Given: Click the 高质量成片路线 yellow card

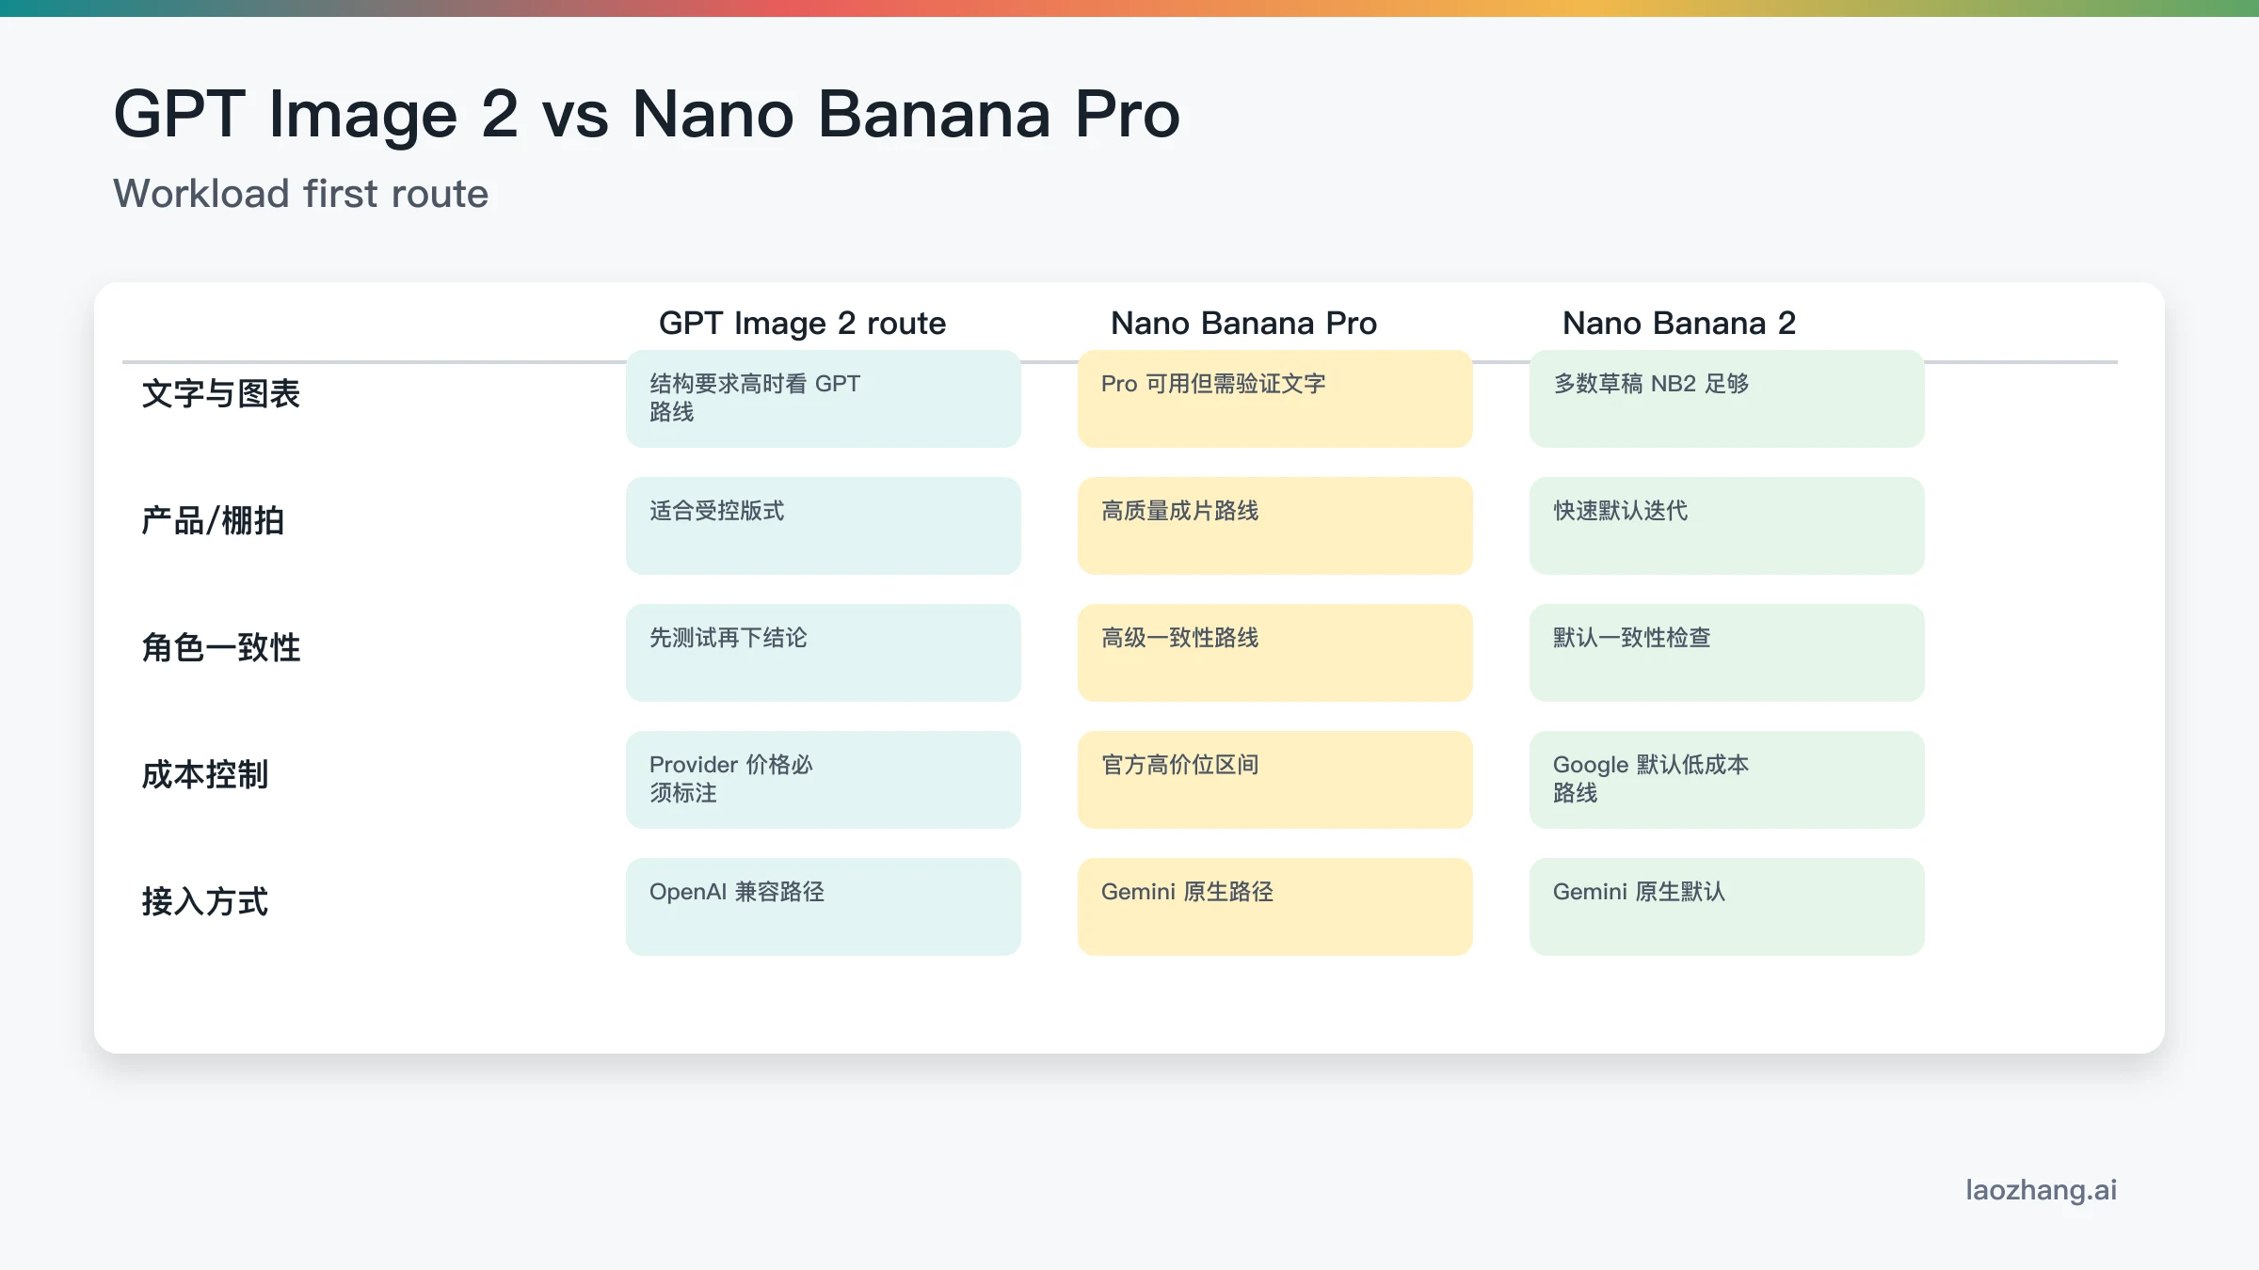Looking at the screenshot, I should (1274, 526).
